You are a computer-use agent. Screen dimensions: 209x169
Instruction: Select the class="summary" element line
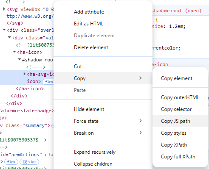[x=27, y=125]
